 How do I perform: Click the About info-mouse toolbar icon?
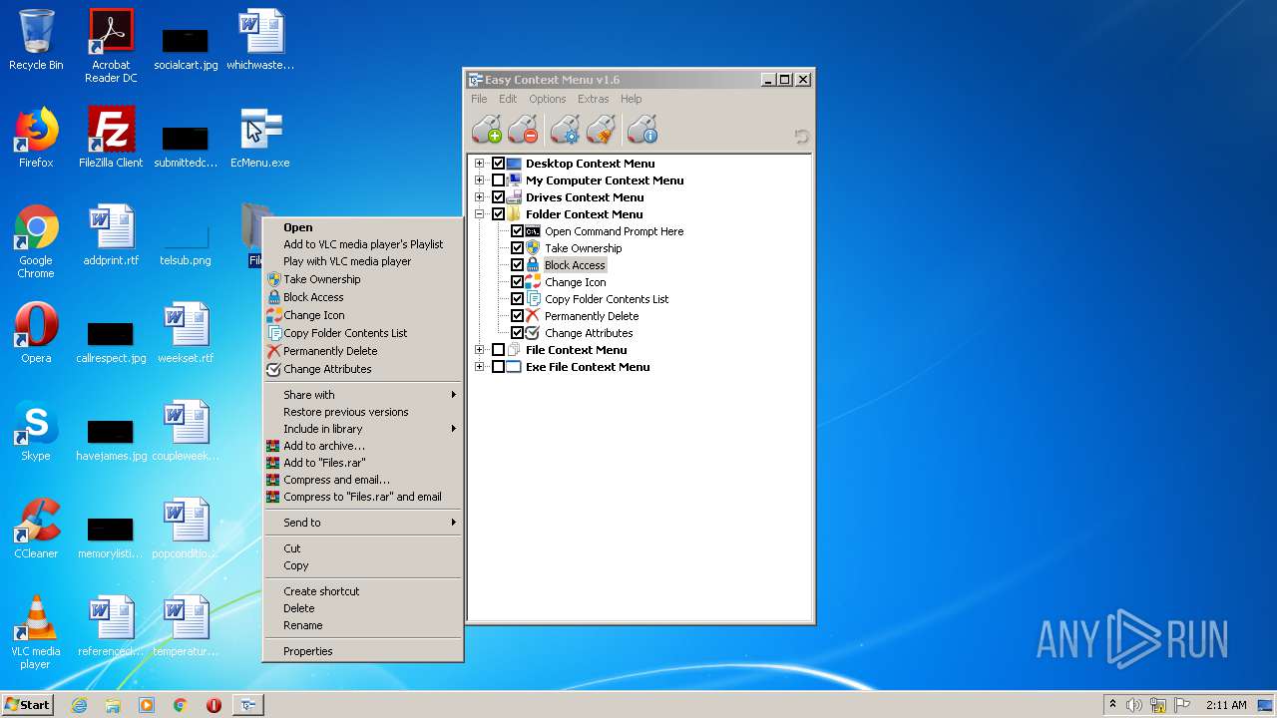642,130
